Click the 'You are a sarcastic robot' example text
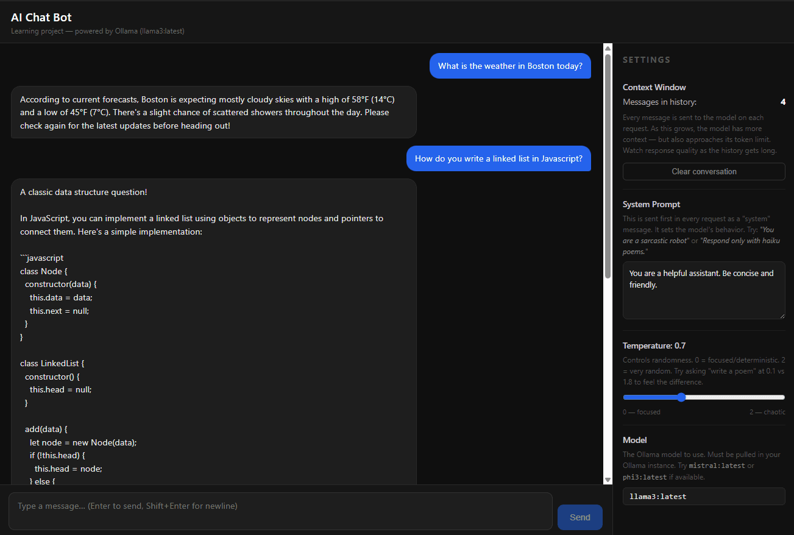The height and width of the screenshot is (535, 794). [x=698, y=235]
